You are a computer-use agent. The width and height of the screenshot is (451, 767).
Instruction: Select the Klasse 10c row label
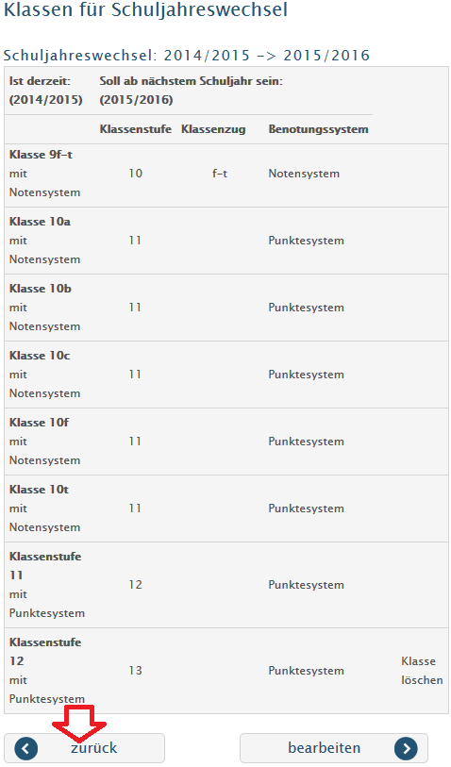click(40, 356)
